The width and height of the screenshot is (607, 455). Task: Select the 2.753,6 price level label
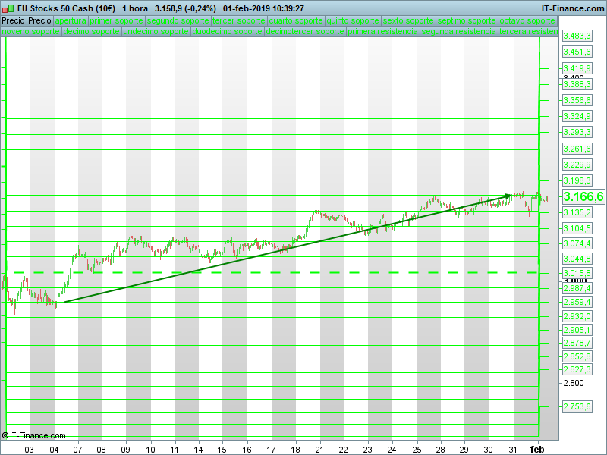pos(577,407)
